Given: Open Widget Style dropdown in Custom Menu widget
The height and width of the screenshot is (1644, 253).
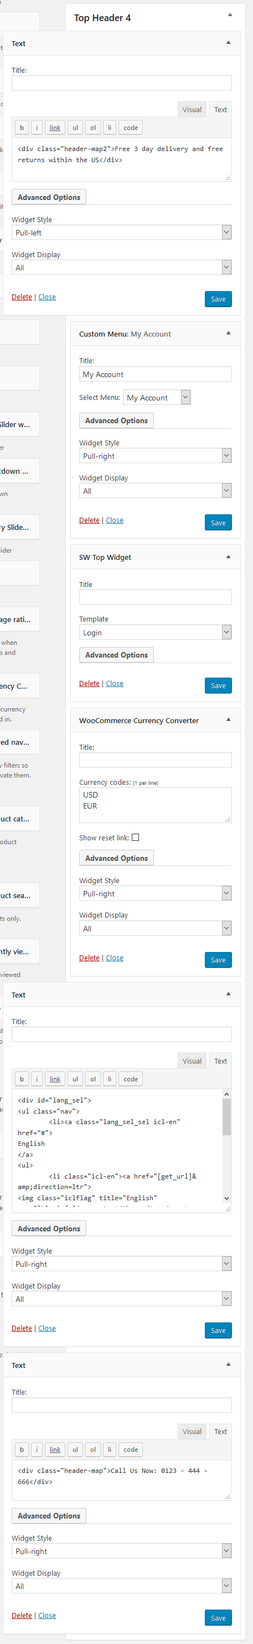Looking at the screenshot, I should pyautogui.click(x=155, y=455).
